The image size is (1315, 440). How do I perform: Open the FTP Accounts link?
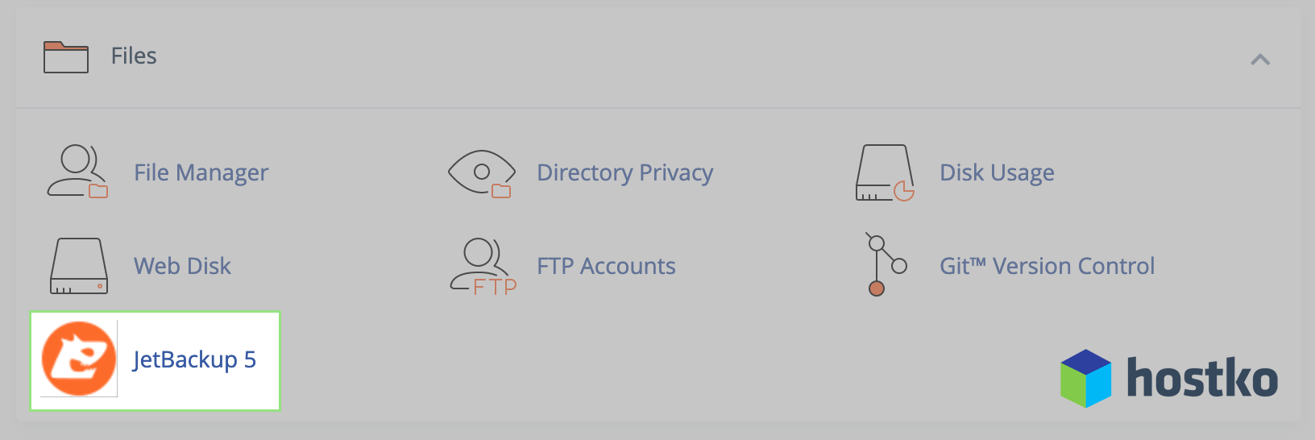[606, 266]
